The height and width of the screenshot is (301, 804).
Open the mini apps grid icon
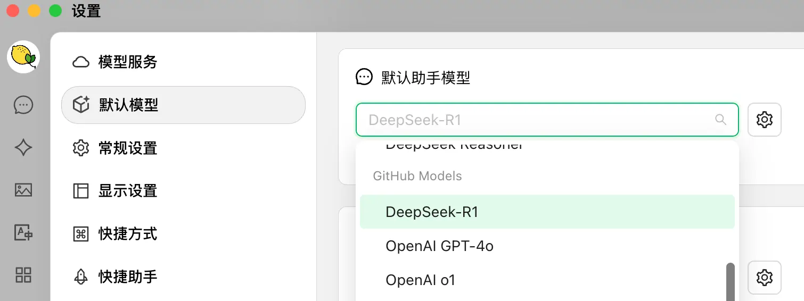click(23, 275)
